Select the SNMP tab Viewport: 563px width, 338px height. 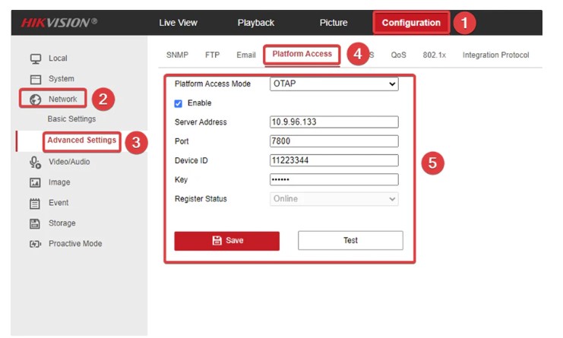[x=177, y=55]
